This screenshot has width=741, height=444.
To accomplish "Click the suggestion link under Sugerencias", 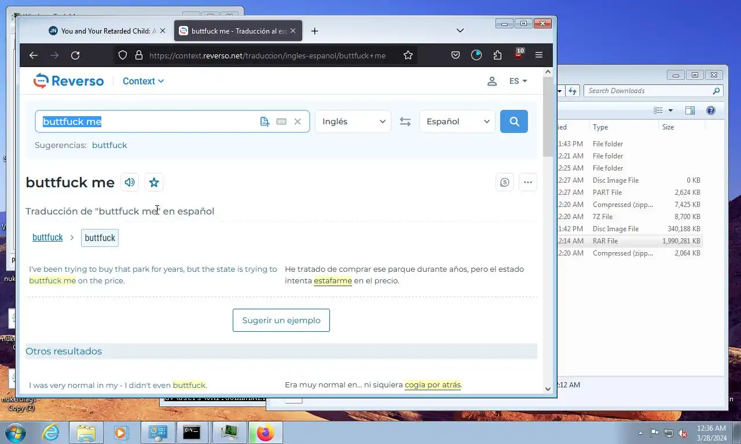I will (109, 145).
